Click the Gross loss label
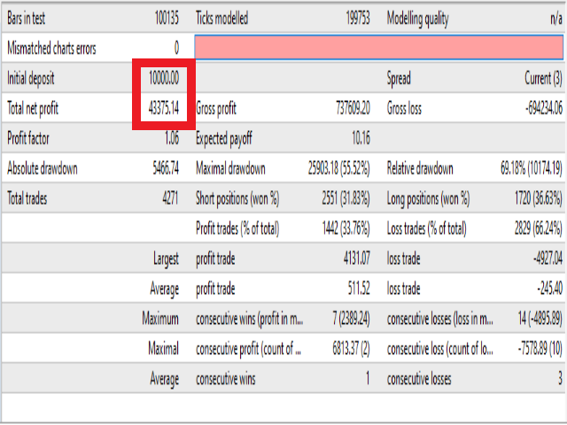This screenshot has height=425, width=567. click(404, 108)
